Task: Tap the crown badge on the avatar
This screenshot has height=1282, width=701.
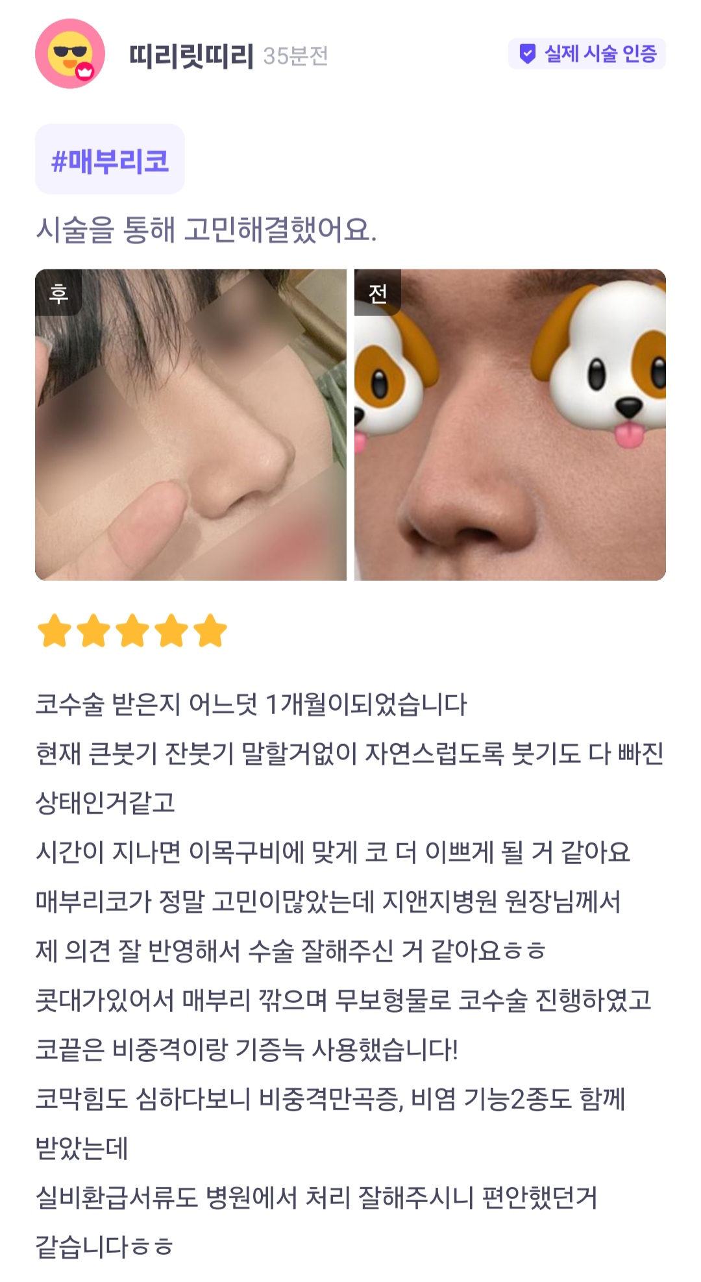Action: [85, 72]
